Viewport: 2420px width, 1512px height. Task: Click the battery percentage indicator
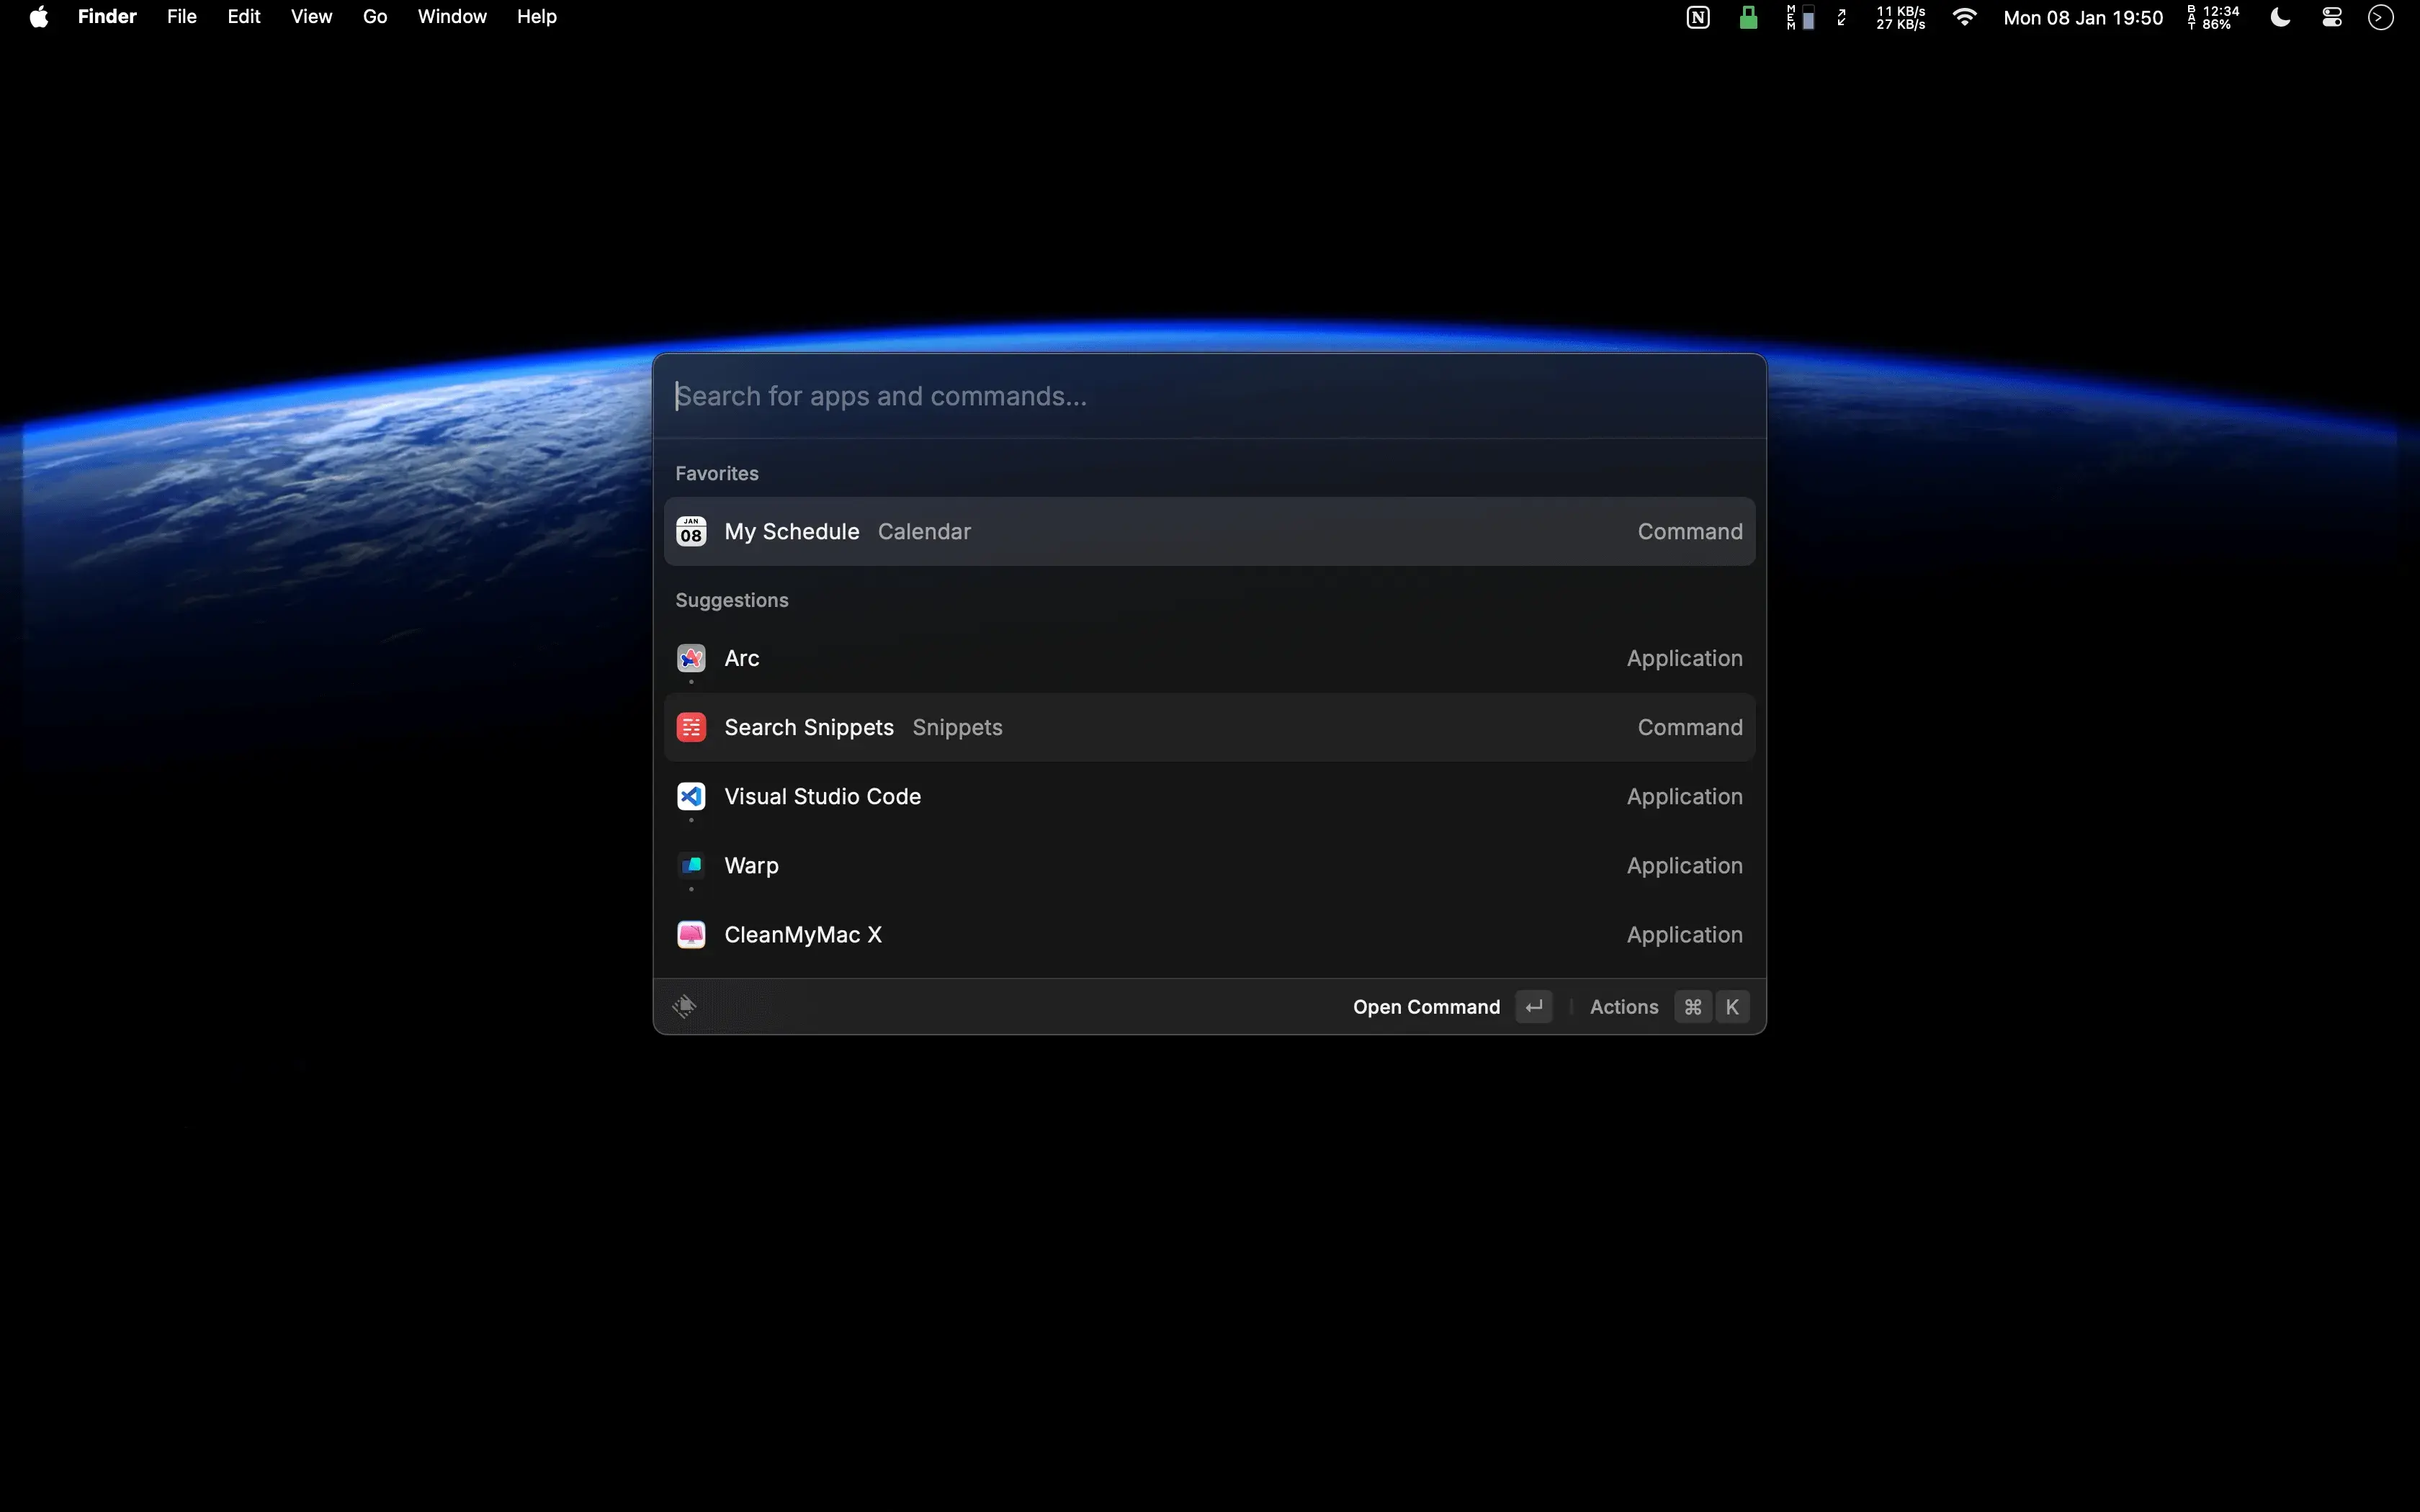(x=2210, y=17)
